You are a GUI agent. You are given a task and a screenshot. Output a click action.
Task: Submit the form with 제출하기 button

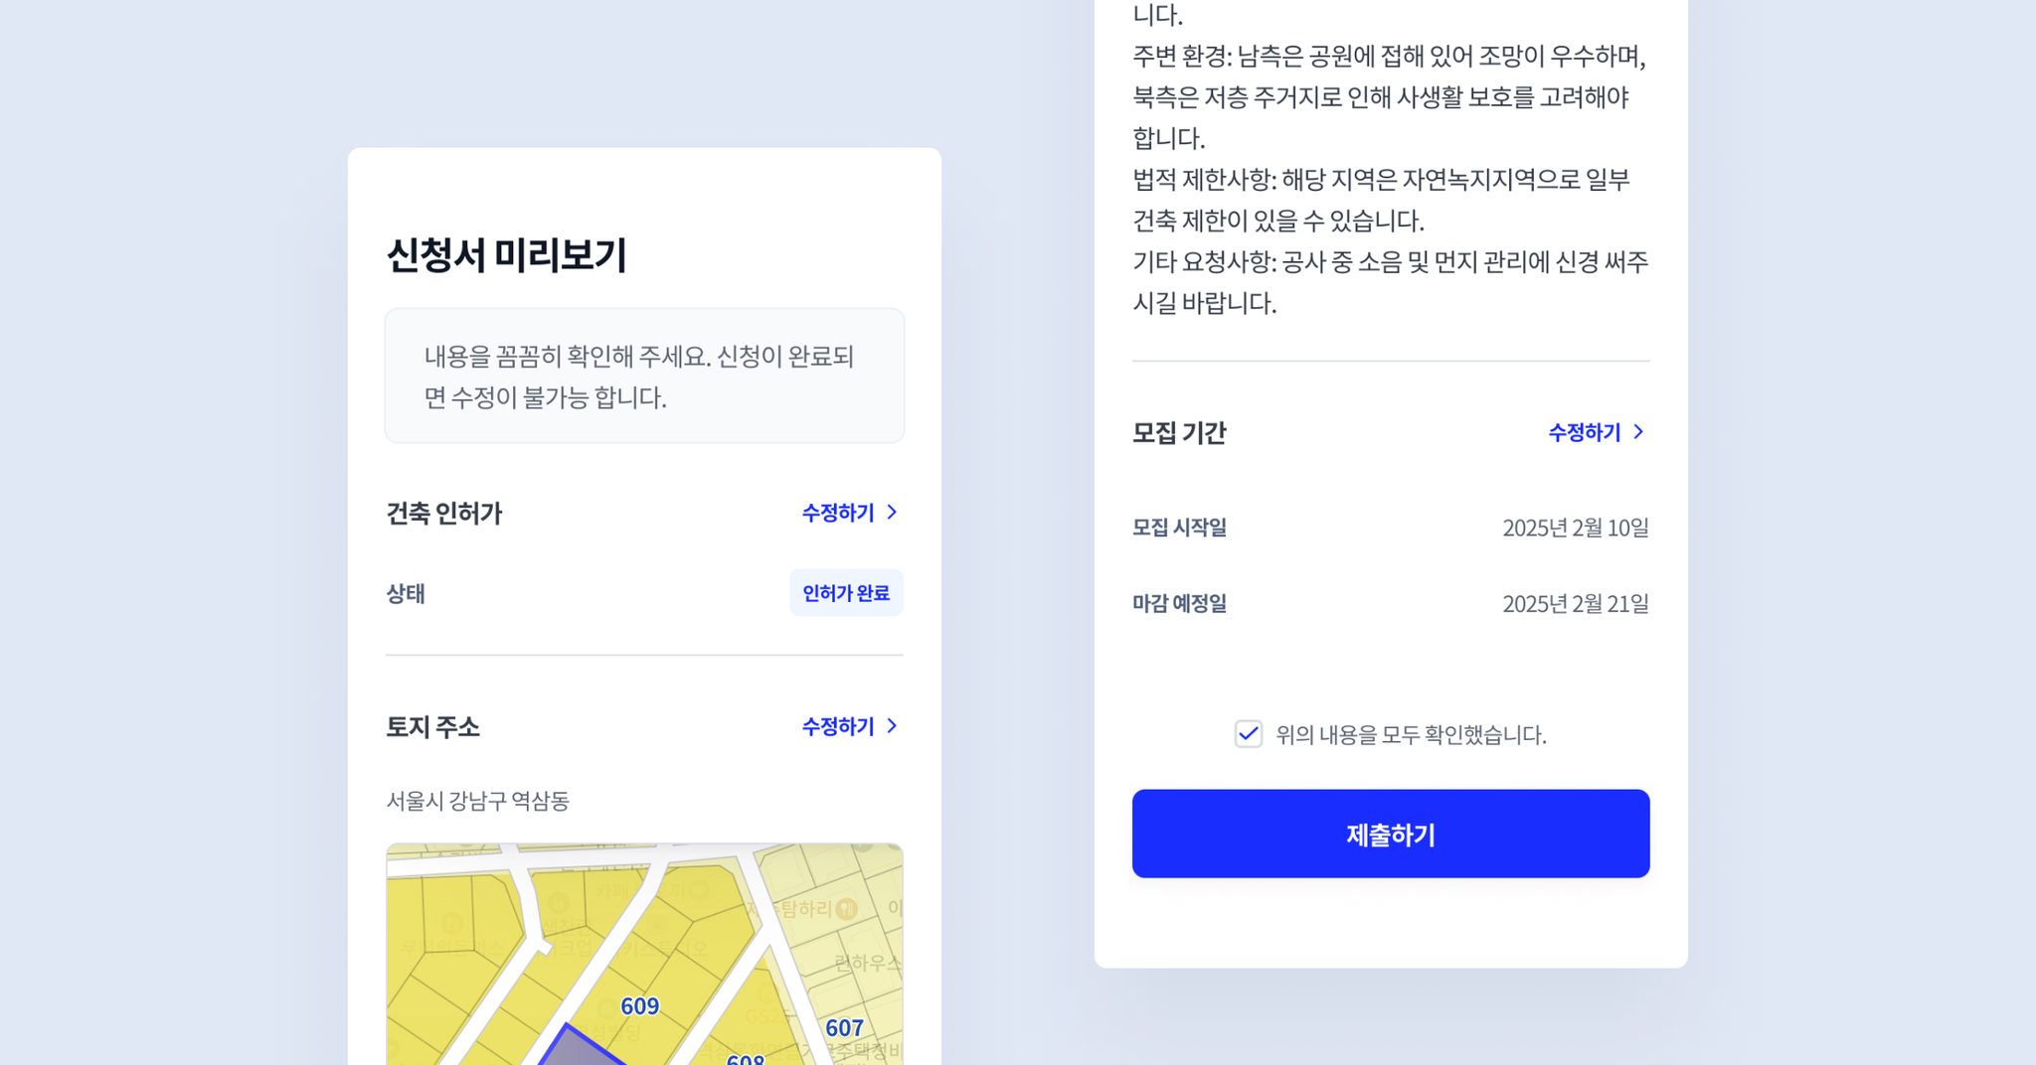pos(1391,834)
